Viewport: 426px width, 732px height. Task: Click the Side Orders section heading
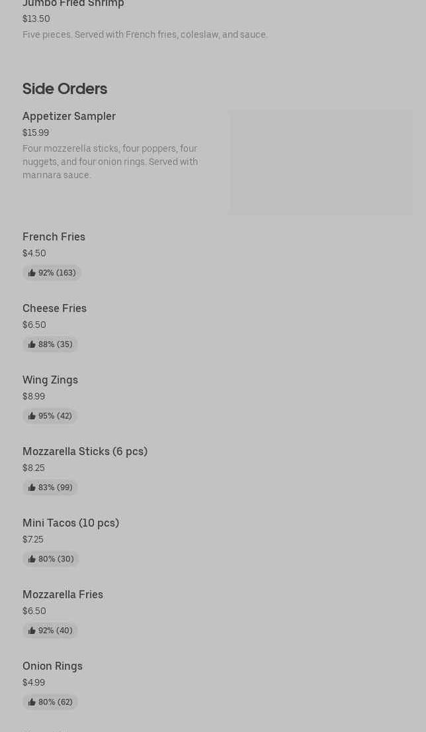point(65,89)
